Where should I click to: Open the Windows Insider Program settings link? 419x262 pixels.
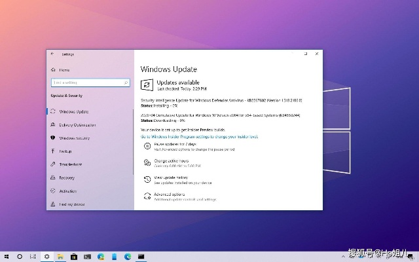[x=200, y=136]
